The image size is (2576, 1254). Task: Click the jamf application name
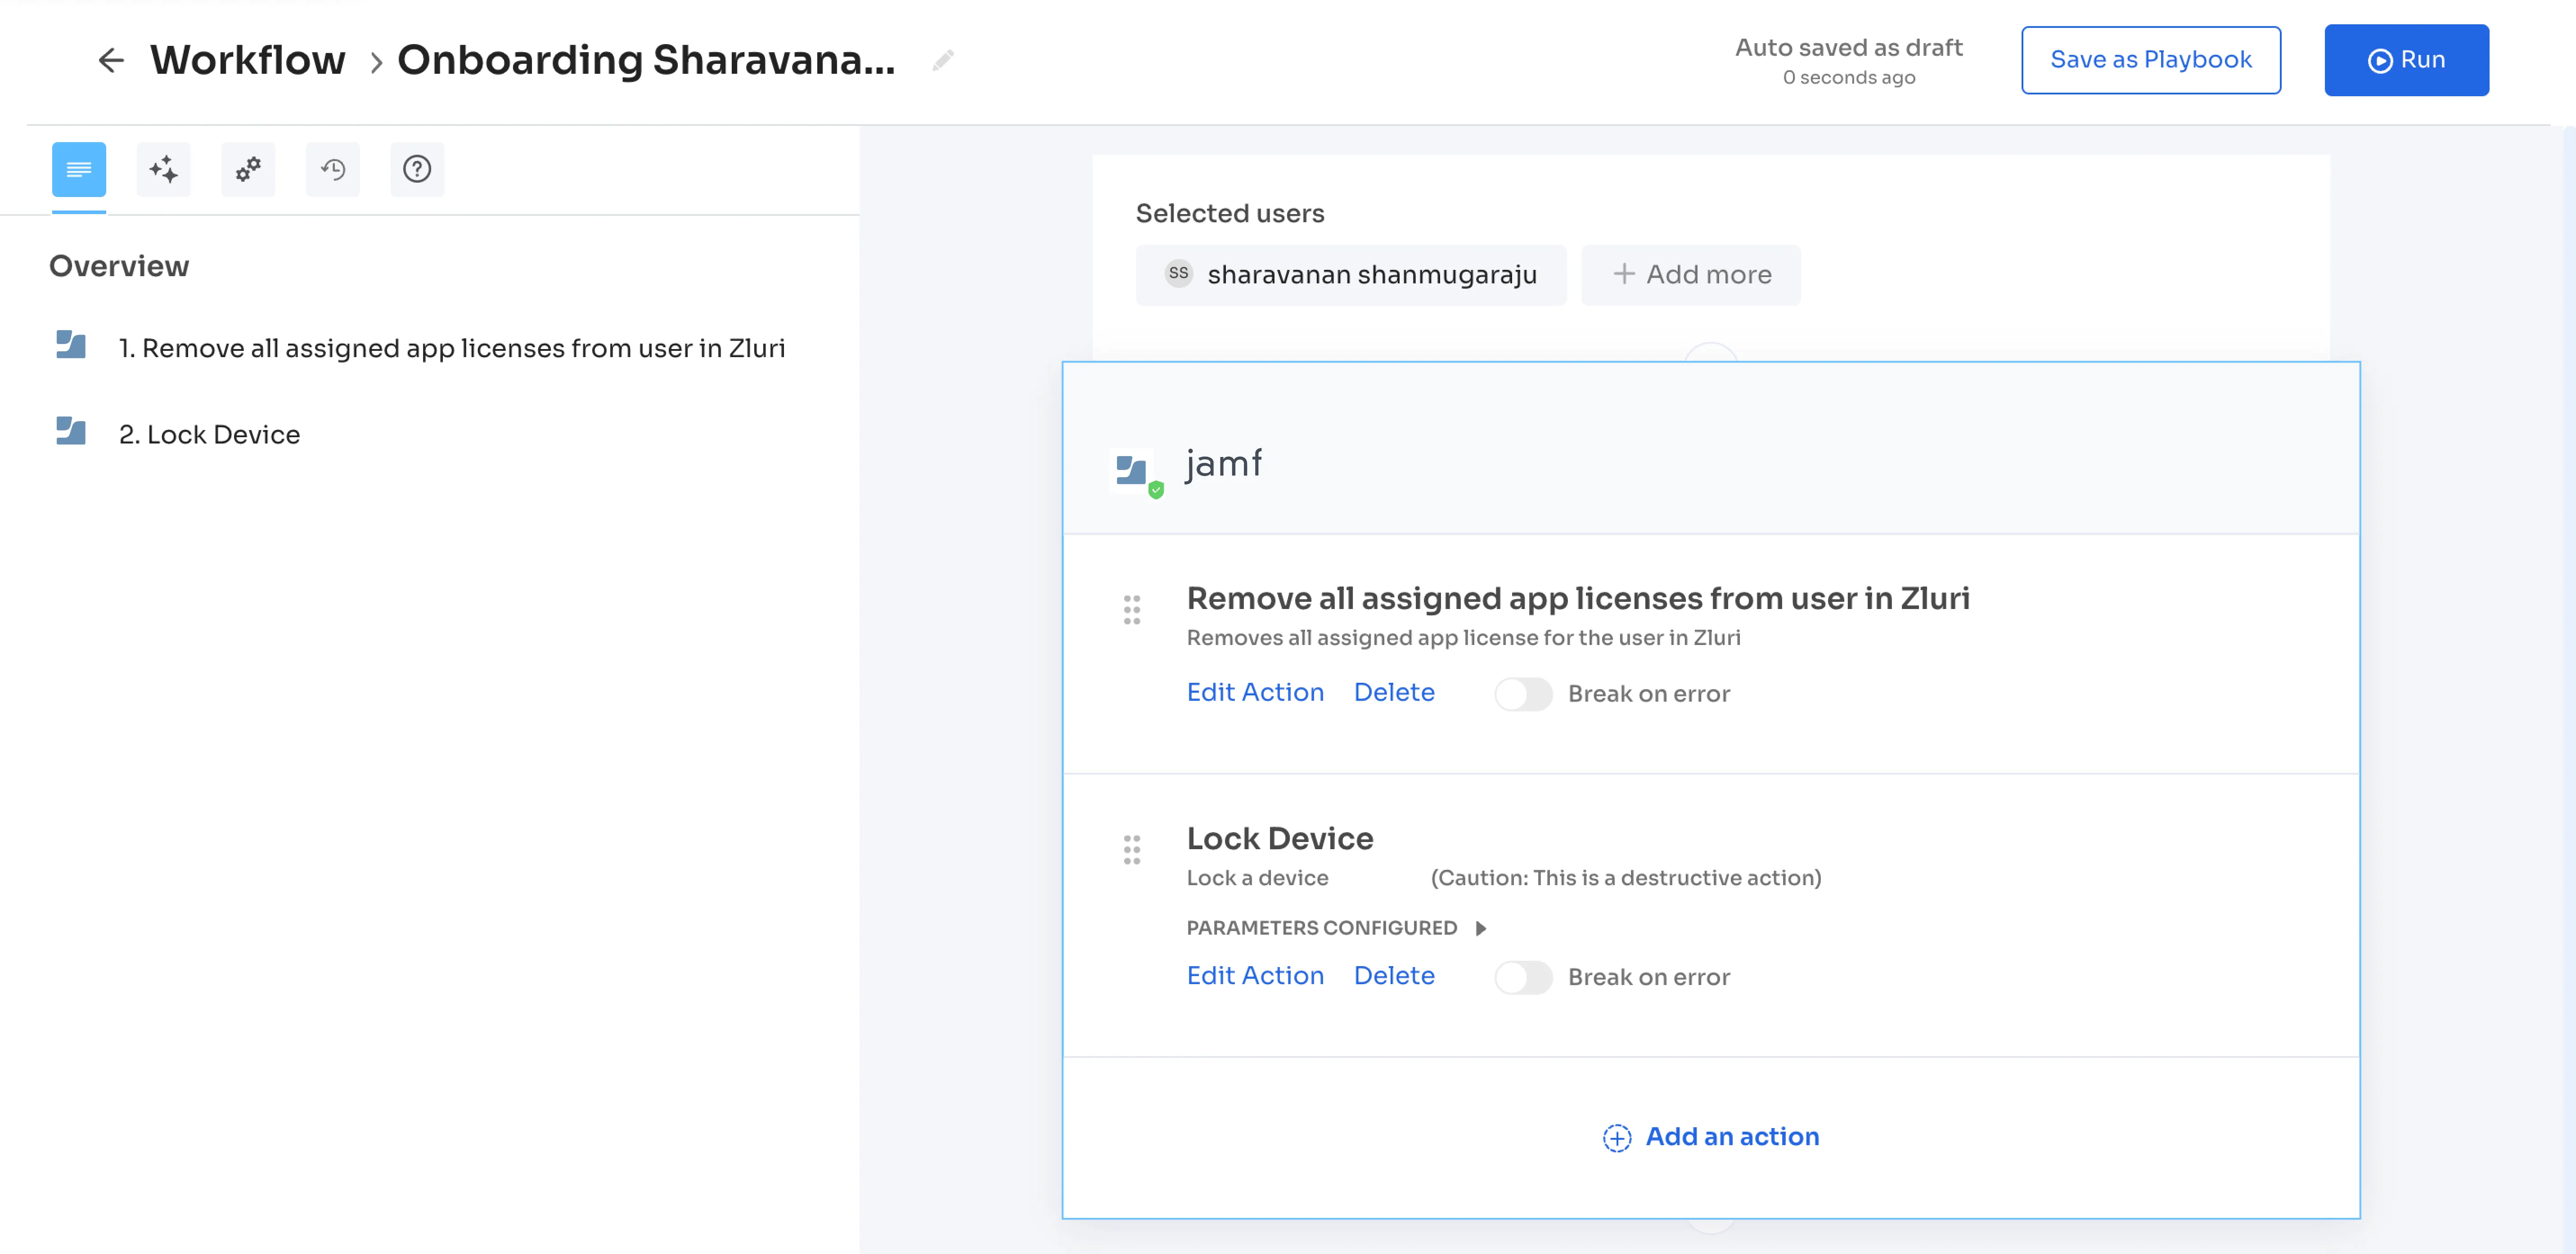[x=1224, y=464]
